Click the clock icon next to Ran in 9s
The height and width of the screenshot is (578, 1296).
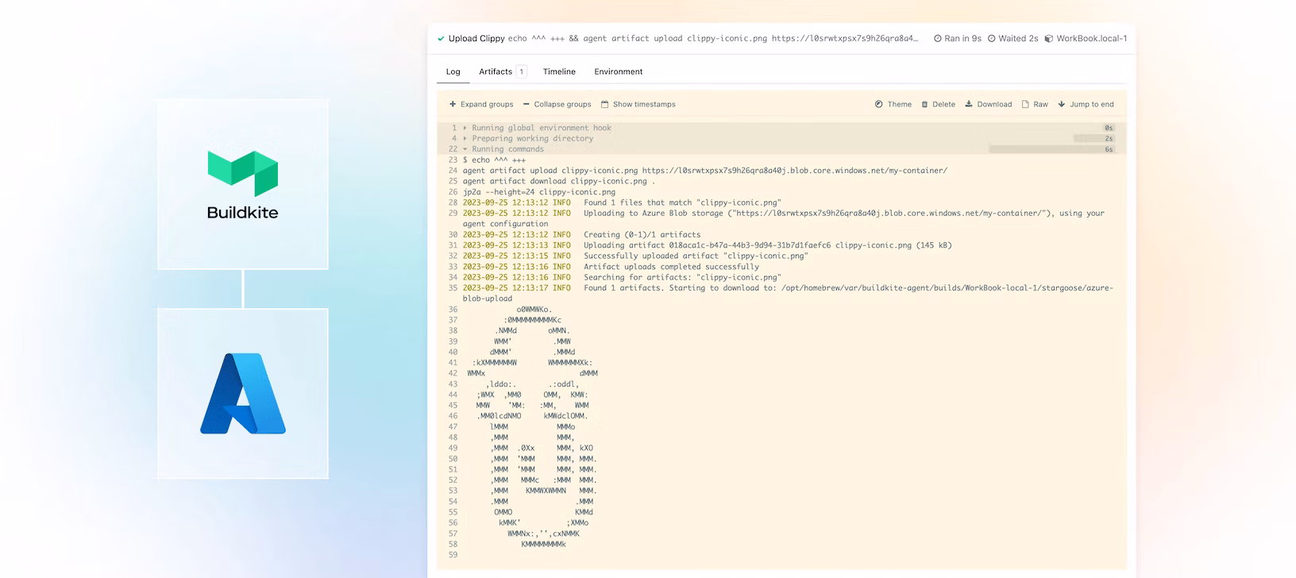tap(937, 38)
